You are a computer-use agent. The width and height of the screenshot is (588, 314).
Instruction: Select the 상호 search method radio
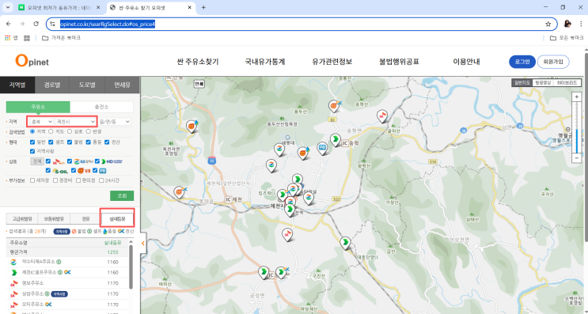pos(70,131)
